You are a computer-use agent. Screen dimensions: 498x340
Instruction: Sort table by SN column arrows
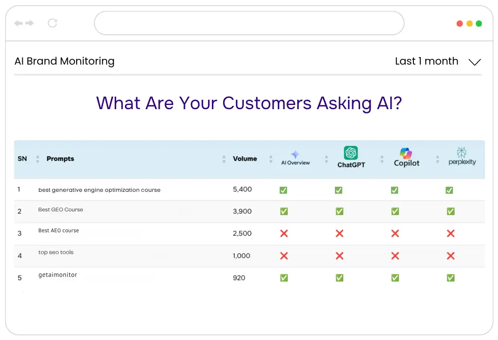(38, 159)
